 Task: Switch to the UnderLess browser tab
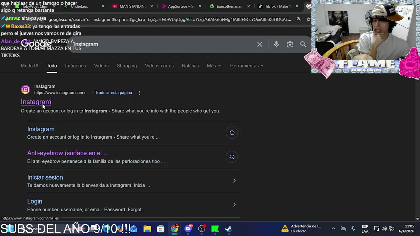(x=84, y=6)
